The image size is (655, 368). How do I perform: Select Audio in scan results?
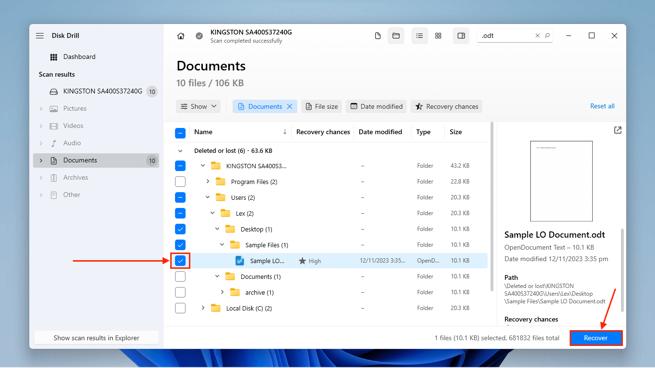(96, 143)
